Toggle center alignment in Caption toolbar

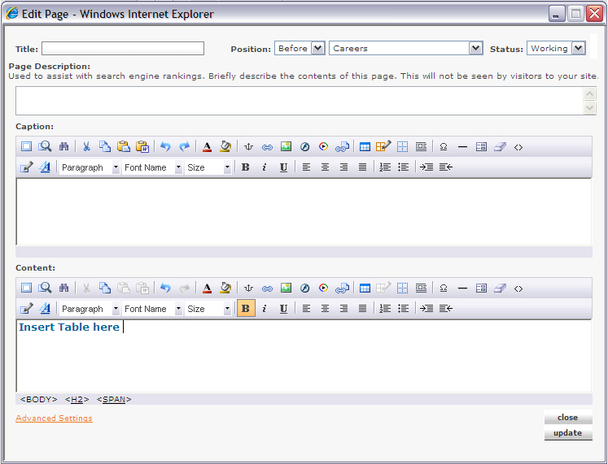(325, 167)
